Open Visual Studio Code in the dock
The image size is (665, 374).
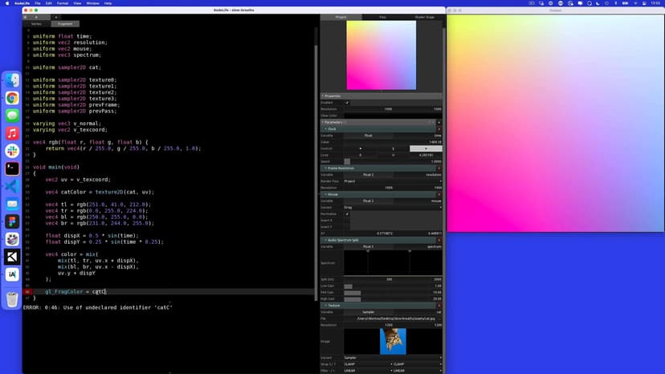pos(12,186)
